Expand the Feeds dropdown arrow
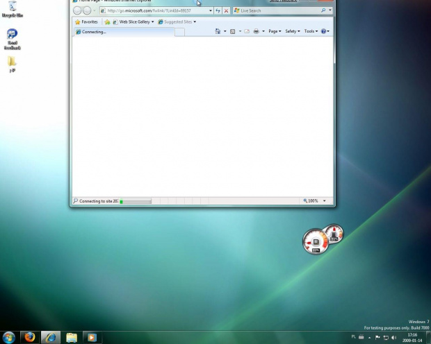431x344 pixels. (240, 31)
